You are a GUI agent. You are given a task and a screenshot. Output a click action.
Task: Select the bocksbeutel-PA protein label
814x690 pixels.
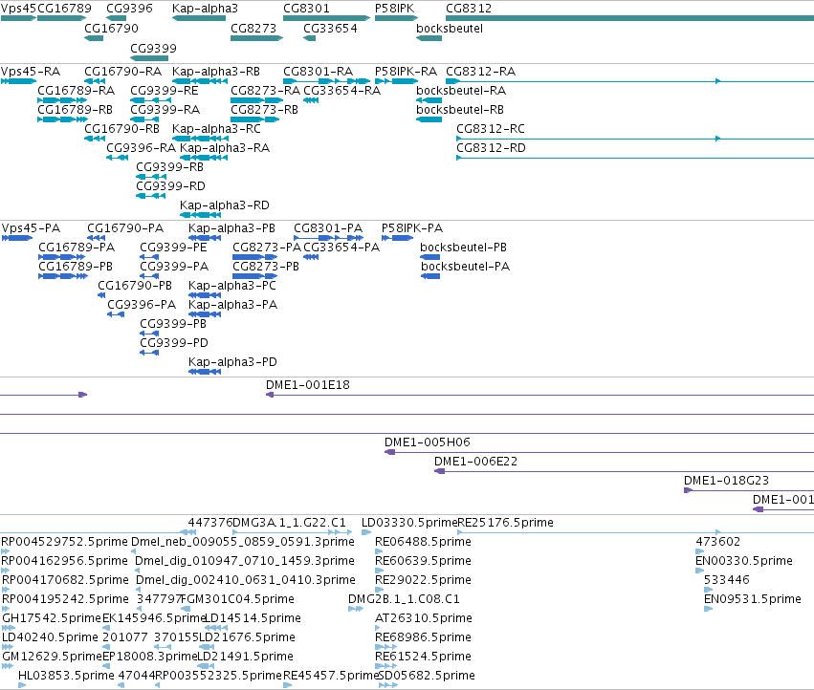[x=465, y=268]
